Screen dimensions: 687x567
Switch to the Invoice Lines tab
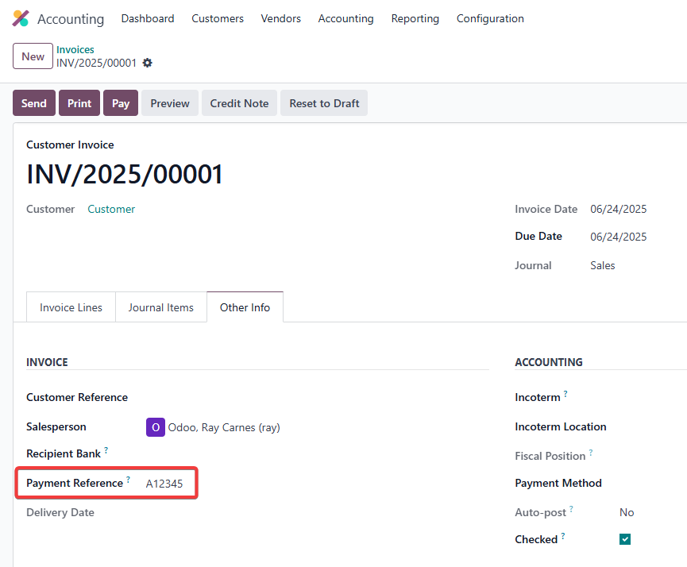(71, 307)
